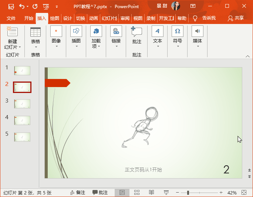The height and width of the screenshot is (197, 253).
Task: Expand the 图像 dropdown arrow
Action: [57, 46]
